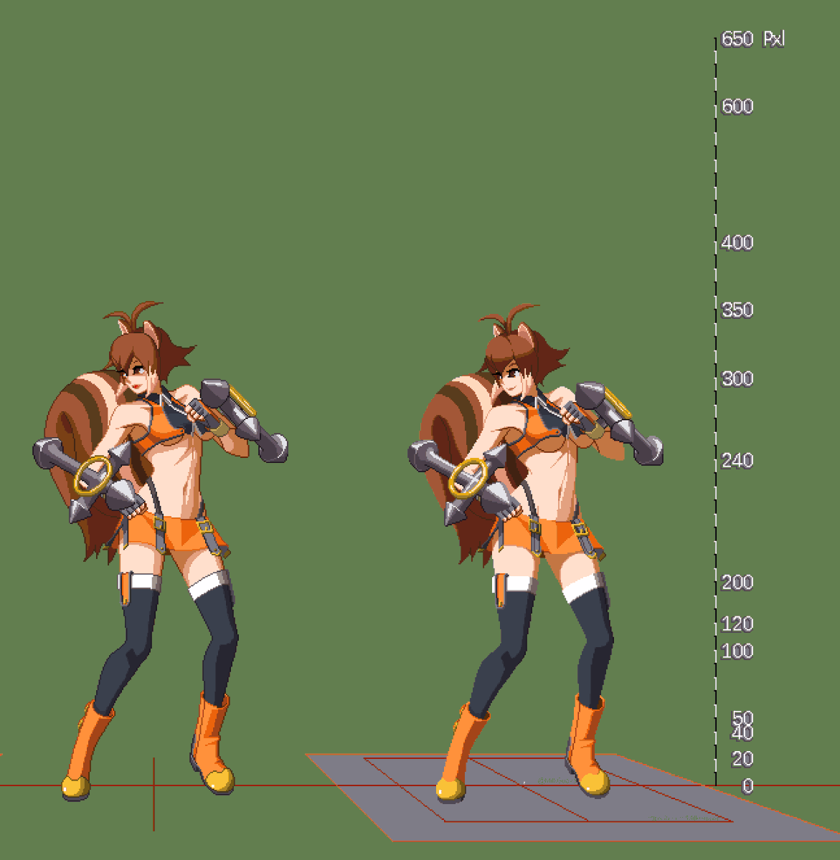This screenshot has height=860, width=840.
Task: Click the "200" ruler label
Action: [x=737, y=583]
